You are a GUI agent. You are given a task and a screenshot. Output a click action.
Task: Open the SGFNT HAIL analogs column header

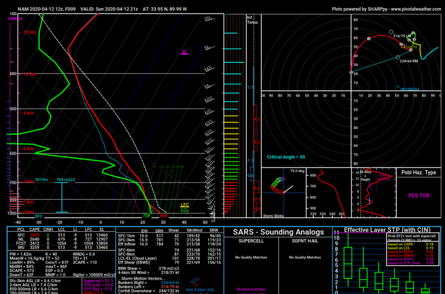tap(305, 241)
